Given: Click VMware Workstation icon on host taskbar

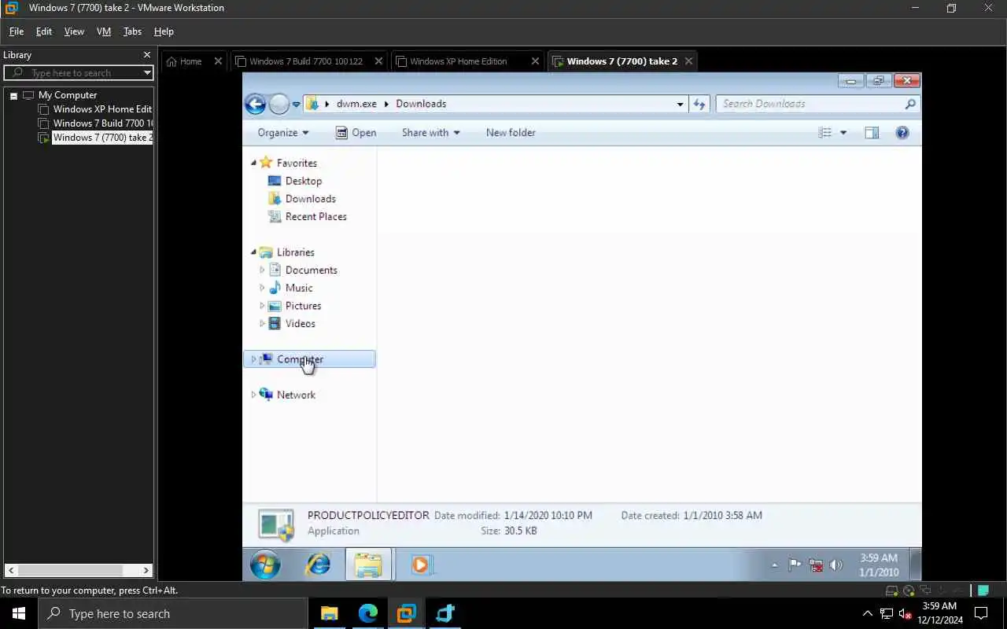Looking at the screenshot, I should coord(406,613).
